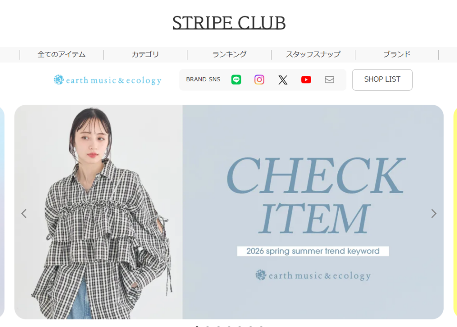
Task: Open the 全てのアイテム menu
Action: [62, 54]
